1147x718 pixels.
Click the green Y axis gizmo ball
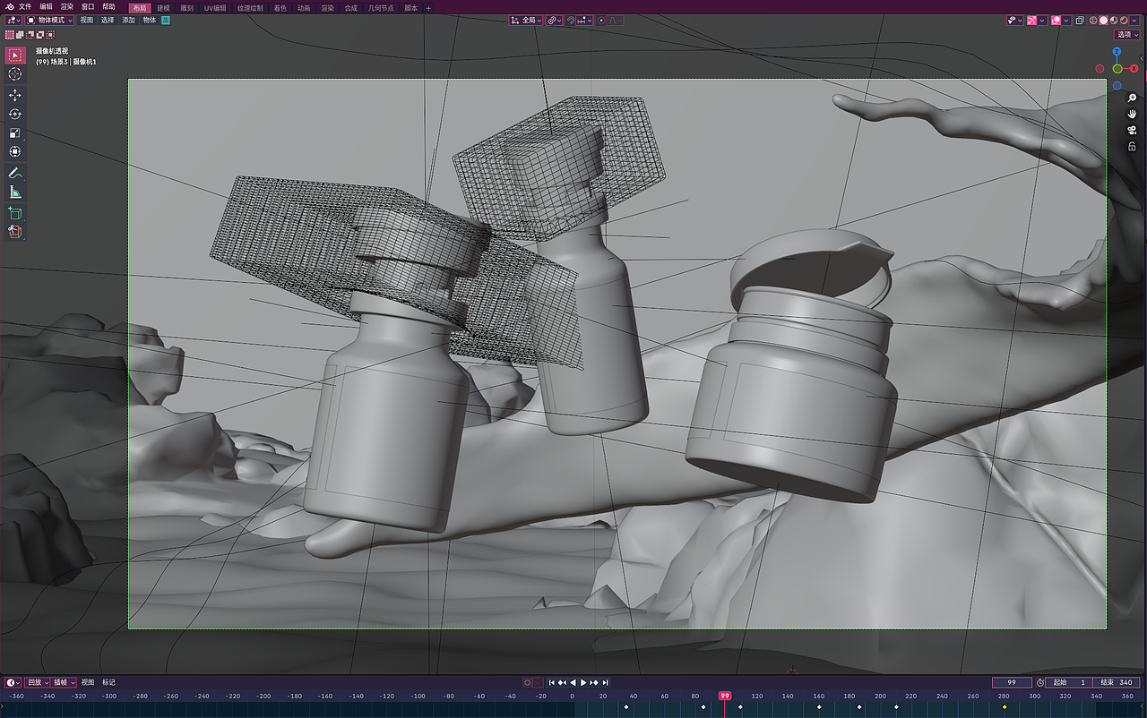pos(1117,69)
